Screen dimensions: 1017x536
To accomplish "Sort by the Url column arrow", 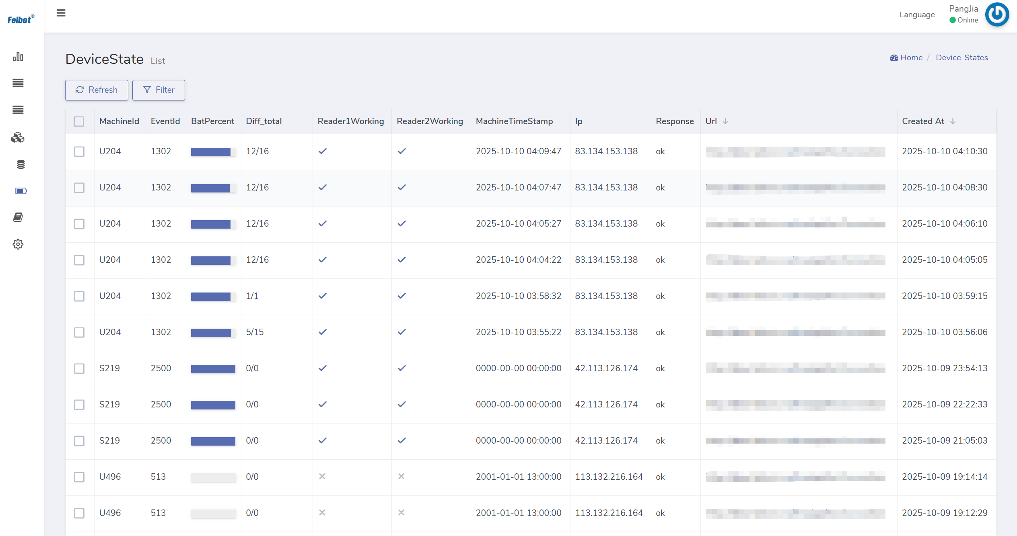I will (725, 121).
